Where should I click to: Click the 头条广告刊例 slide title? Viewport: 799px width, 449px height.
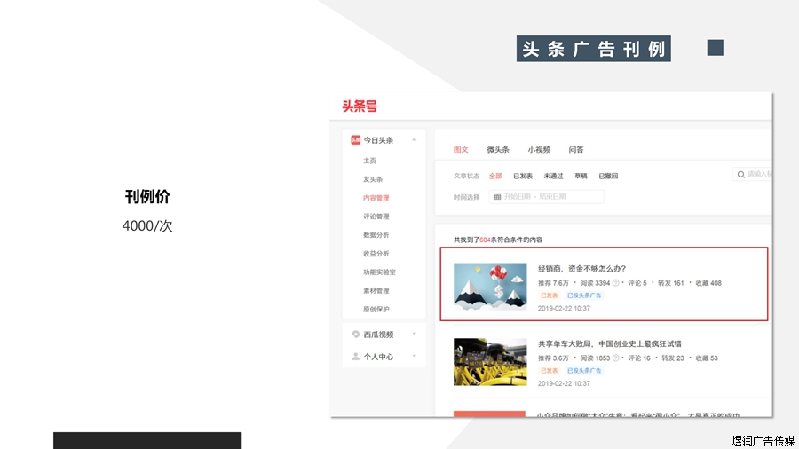(594, 49)
